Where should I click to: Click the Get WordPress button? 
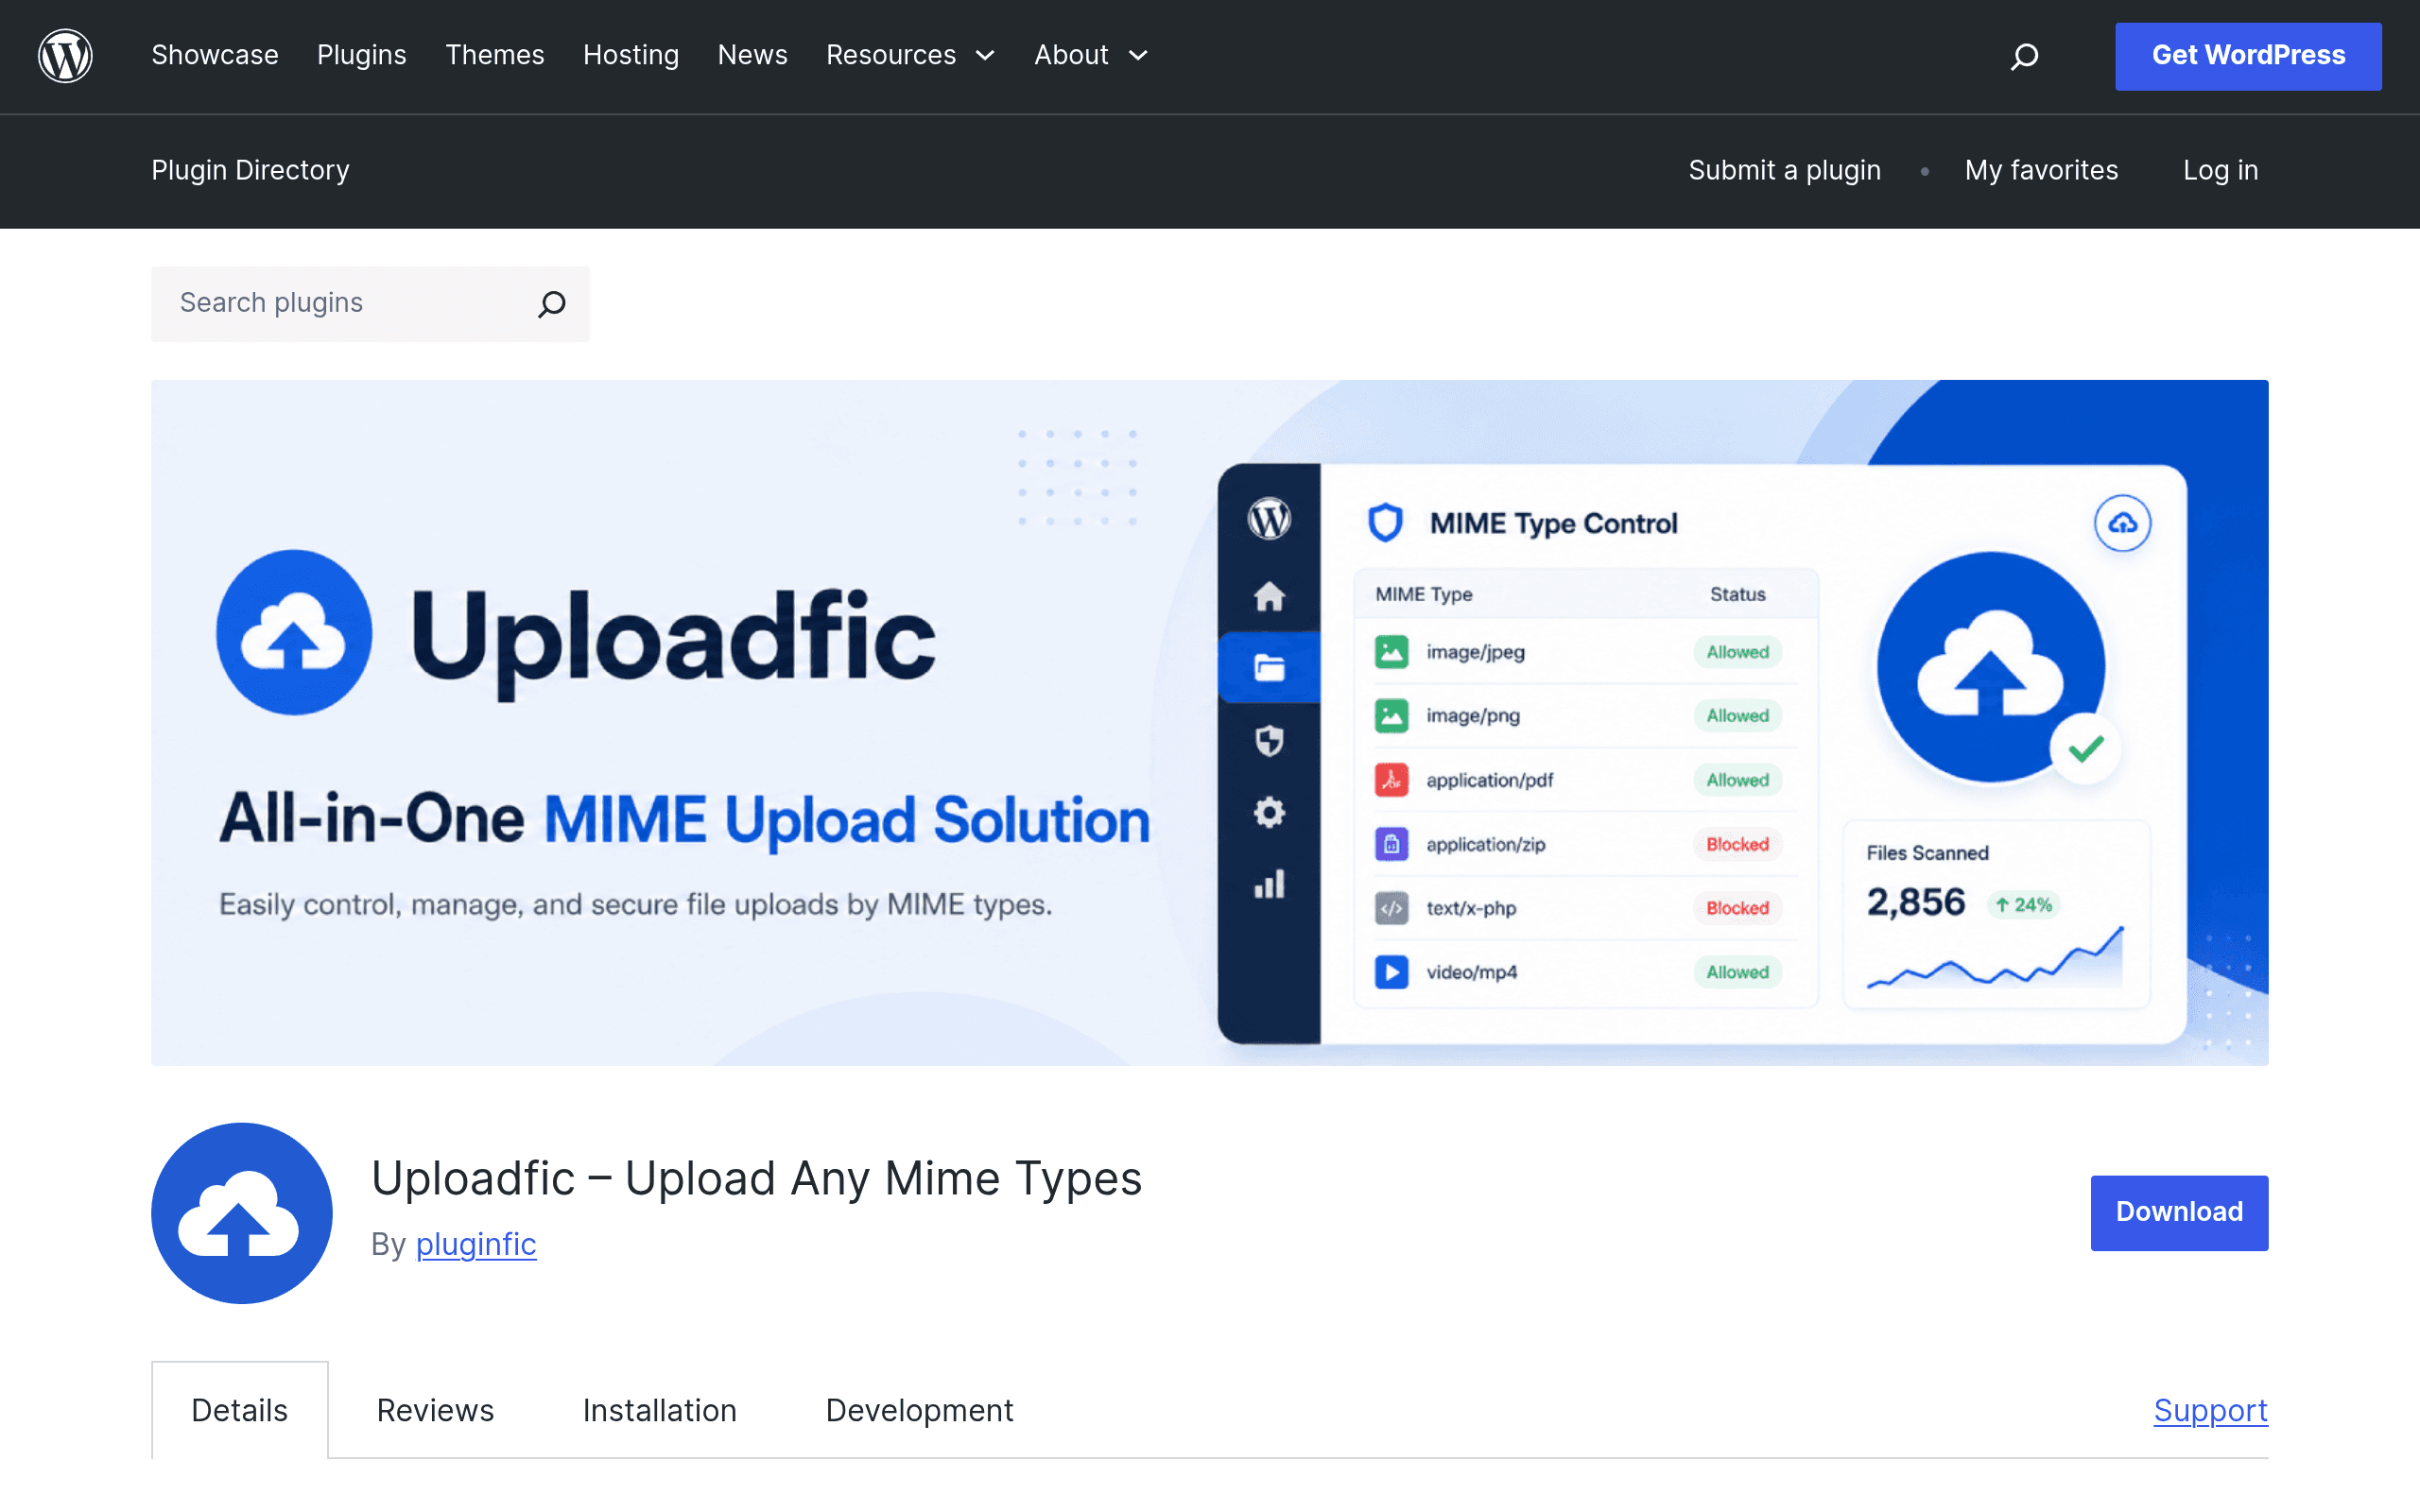tap(2248, 56)
